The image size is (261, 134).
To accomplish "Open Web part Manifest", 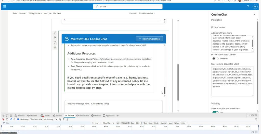I will (x=53, y=13).
